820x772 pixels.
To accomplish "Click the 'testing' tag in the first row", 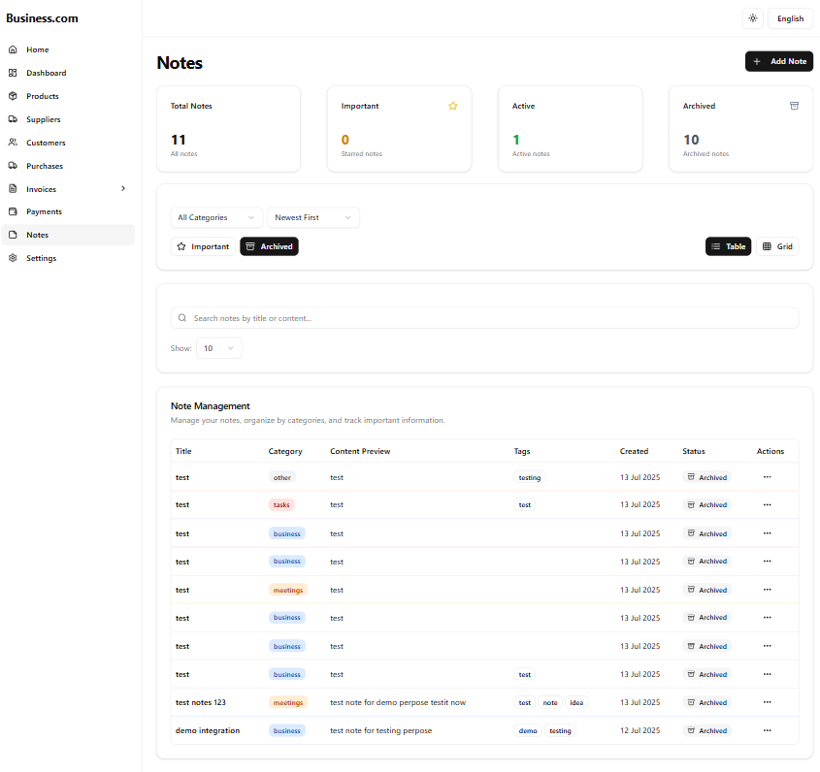I will [x=529, y=477].
